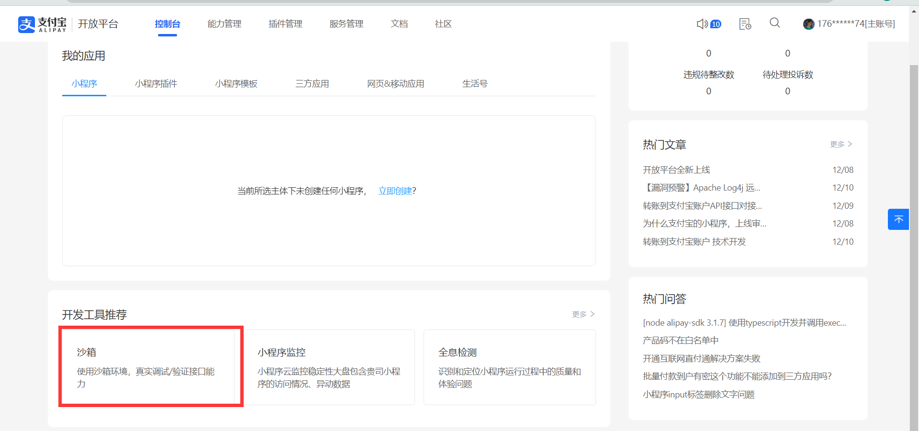Switch to the 三方应用 tab

tap(313, 84)
